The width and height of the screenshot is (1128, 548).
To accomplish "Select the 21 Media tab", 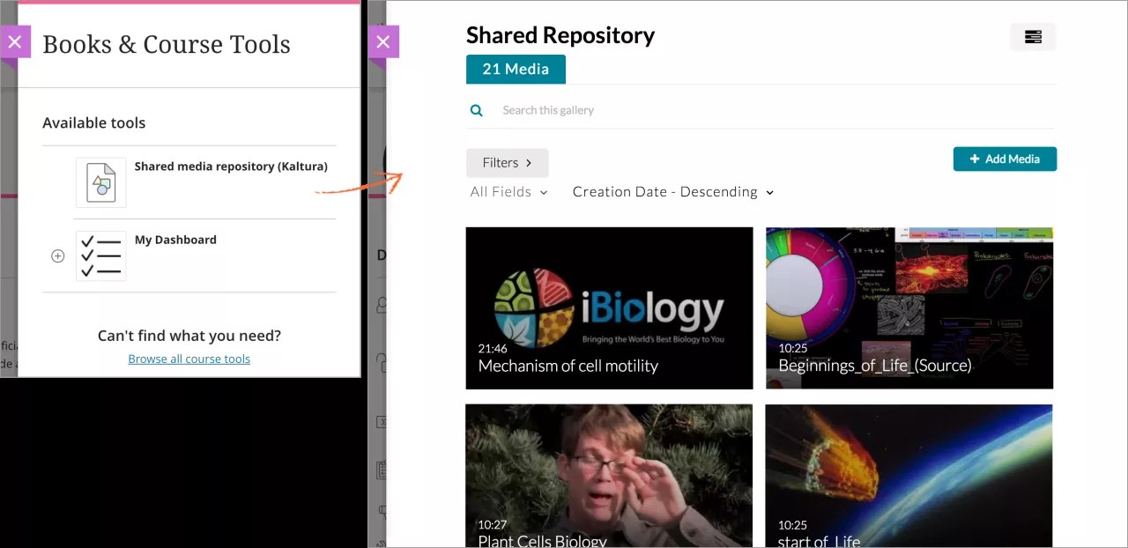I will click(x=516, y=69).
